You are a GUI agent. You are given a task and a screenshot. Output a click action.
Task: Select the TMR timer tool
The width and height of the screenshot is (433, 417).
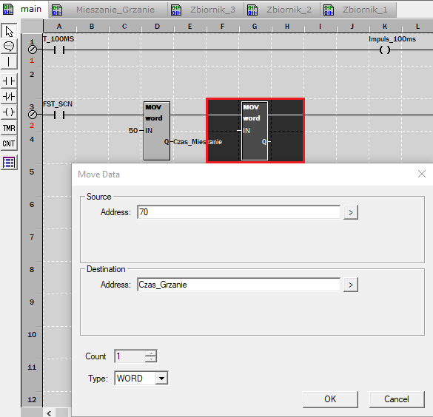pos(9,128)
